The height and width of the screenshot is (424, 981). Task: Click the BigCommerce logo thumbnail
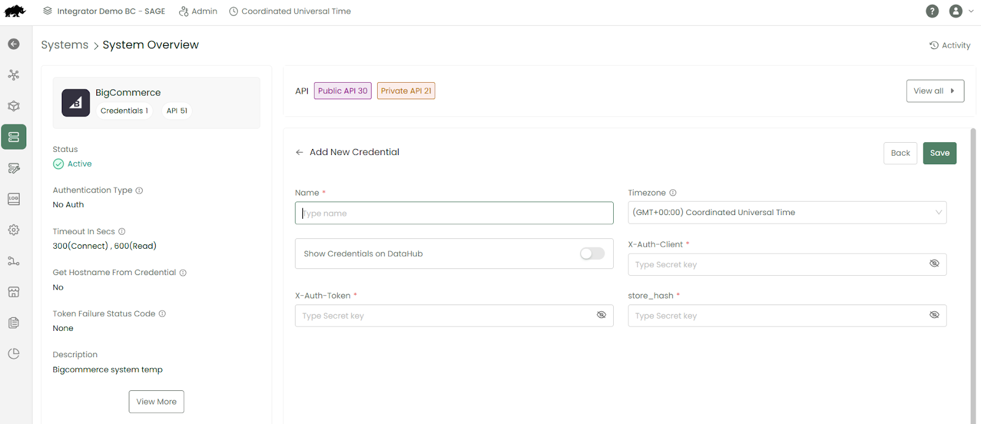pyautogui.click(x=75, y=102)
